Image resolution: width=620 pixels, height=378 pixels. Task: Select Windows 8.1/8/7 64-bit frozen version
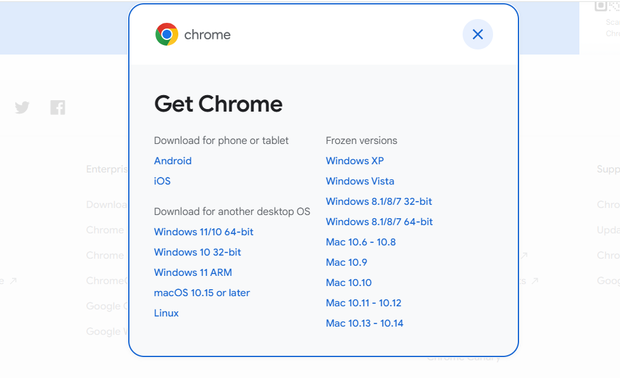pos(379,222)
